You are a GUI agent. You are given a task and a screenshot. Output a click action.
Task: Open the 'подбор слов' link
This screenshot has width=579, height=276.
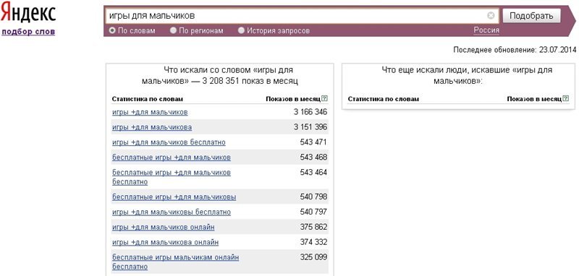click(28, 32)
